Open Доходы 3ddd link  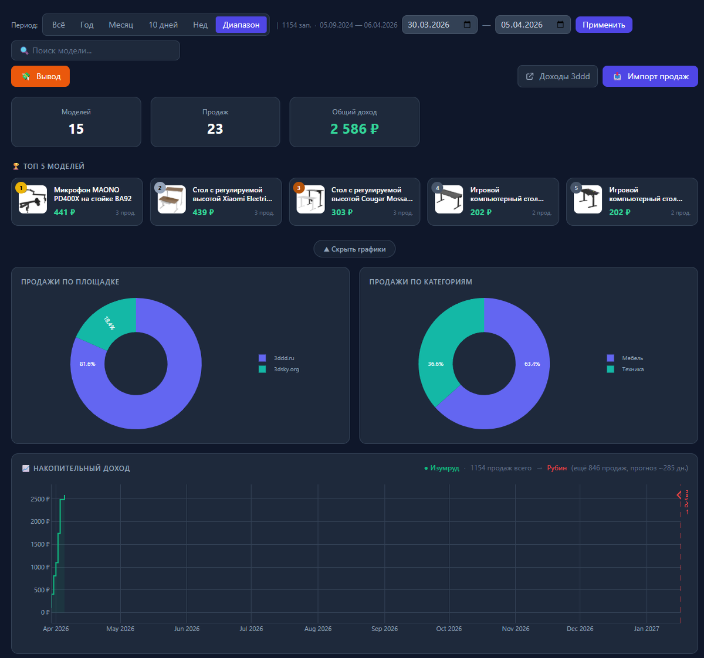tap(557, 76)
